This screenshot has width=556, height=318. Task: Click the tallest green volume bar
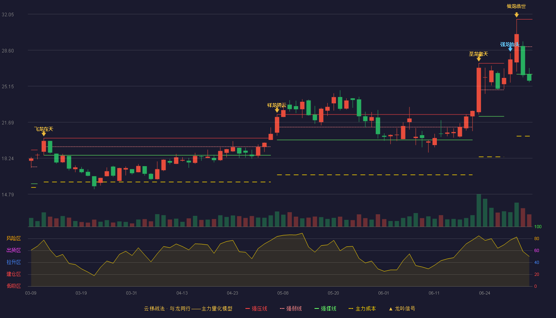point(479,210)
